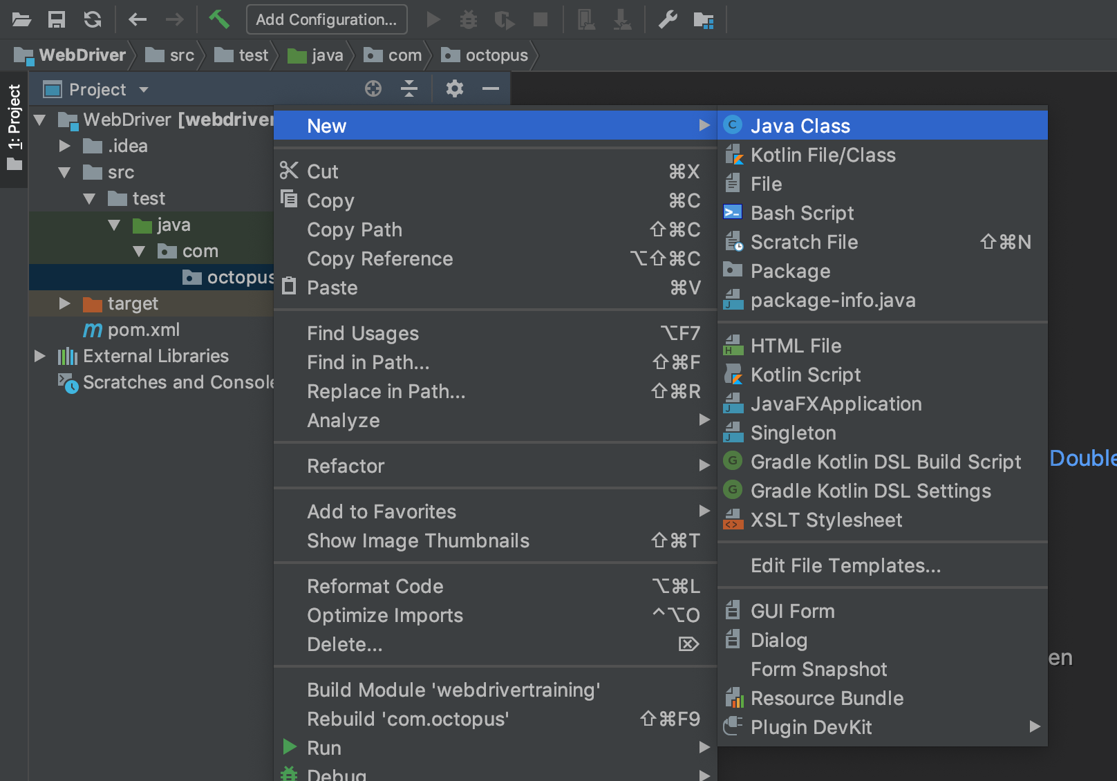Screen dimensions: 1117x781
Task: Select pom.xml in the project tree
Action: [143, 330]
